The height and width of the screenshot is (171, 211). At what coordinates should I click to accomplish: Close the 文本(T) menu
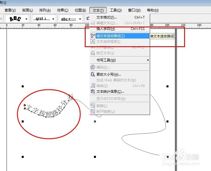(98, 10)
